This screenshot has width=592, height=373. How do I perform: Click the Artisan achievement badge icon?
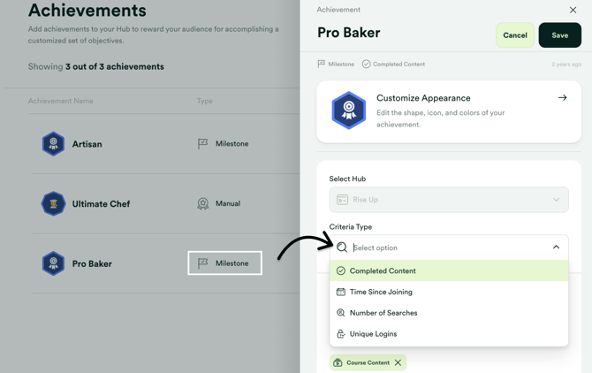click(x=53, y=144)
